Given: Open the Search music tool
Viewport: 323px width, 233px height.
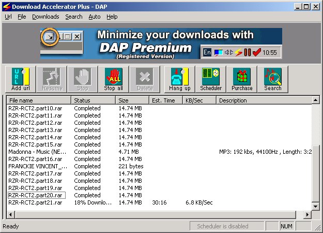Looking at the screenshot, I should [273, 79].
